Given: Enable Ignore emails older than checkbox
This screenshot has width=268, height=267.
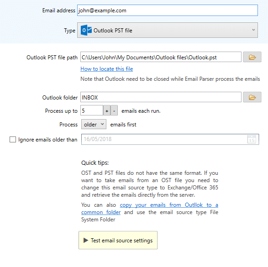Looking at the screenshot, I should click(x=13, y=139).
